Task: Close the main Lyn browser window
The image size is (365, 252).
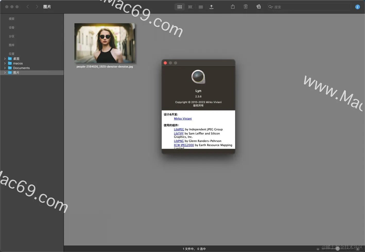Action: click(x=7, y=7)
